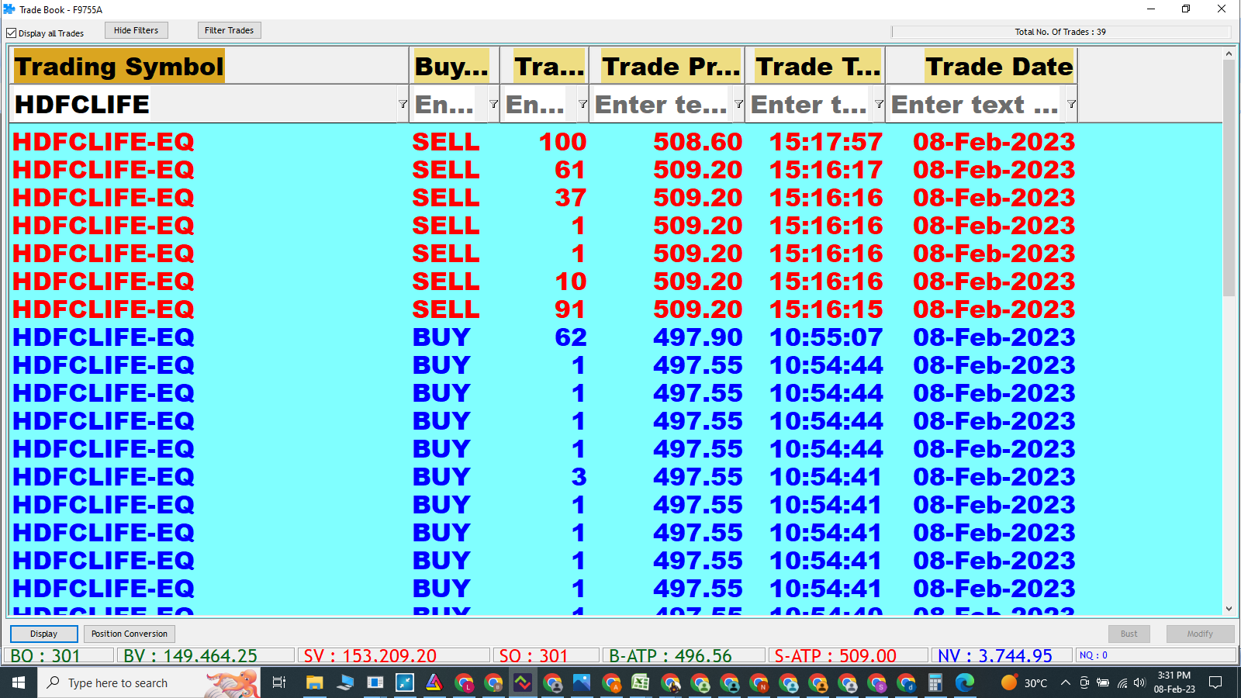Click the Modify button

click(x=1200, y=634)
